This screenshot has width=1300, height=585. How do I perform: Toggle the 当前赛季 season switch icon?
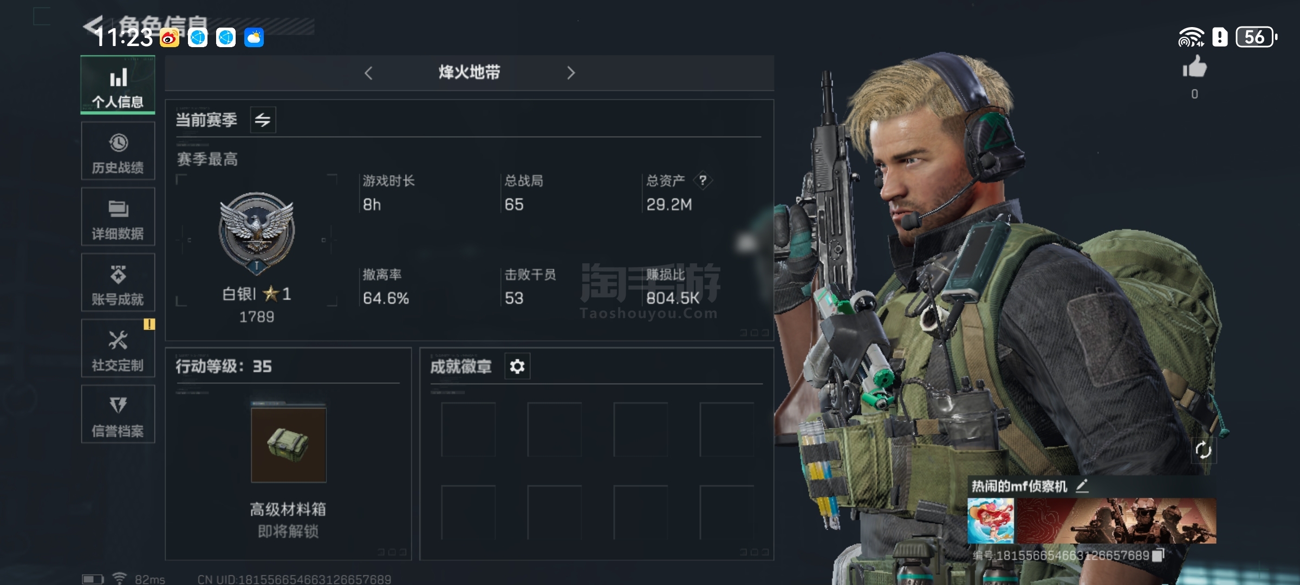click(x=263, y=120)
